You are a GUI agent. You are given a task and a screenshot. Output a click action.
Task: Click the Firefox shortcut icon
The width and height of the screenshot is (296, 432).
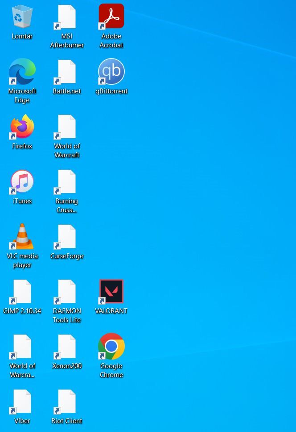22,127
